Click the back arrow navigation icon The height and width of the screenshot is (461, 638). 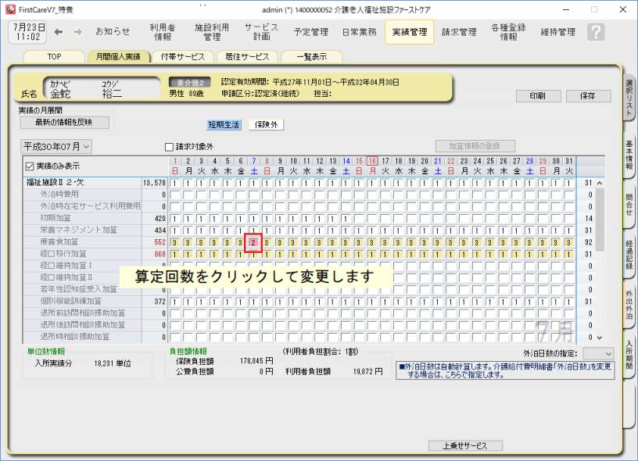click(60, 32)
